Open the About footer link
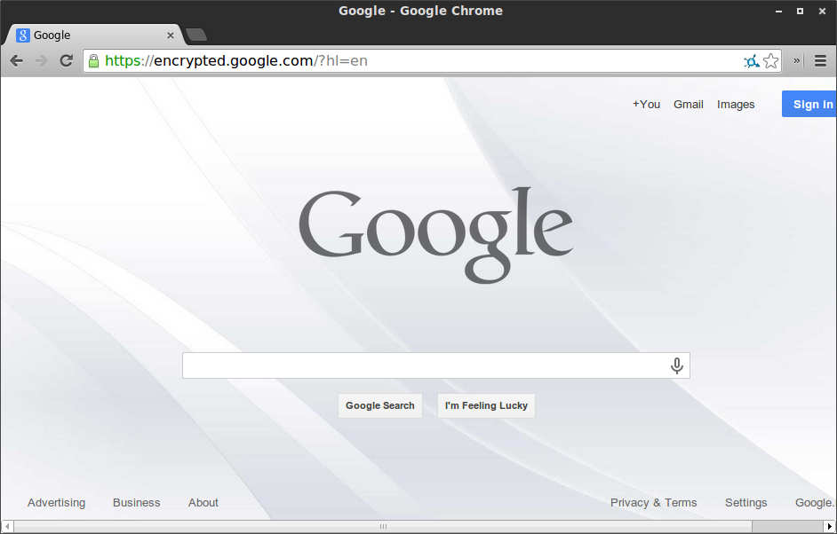 [x=203, y=503]
